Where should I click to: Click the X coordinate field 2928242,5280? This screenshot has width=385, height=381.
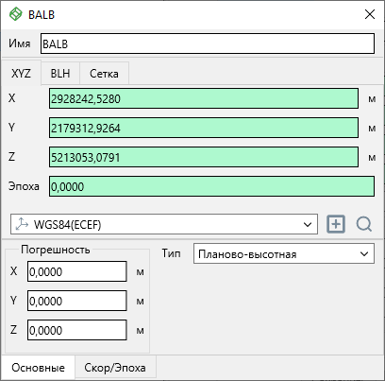coord(204,98)
